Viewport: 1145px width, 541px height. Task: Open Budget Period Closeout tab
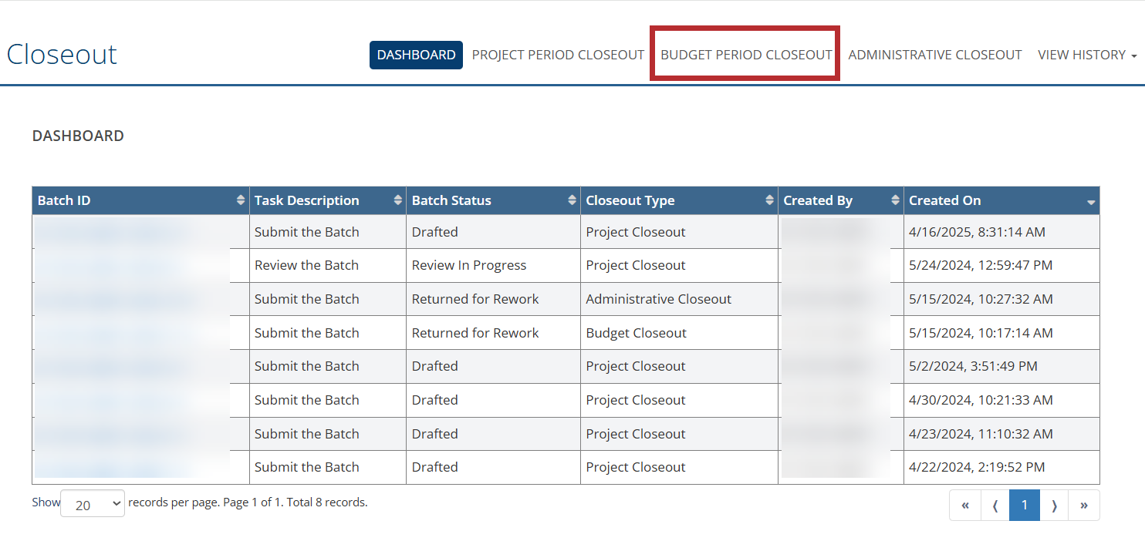pos(746,55)
